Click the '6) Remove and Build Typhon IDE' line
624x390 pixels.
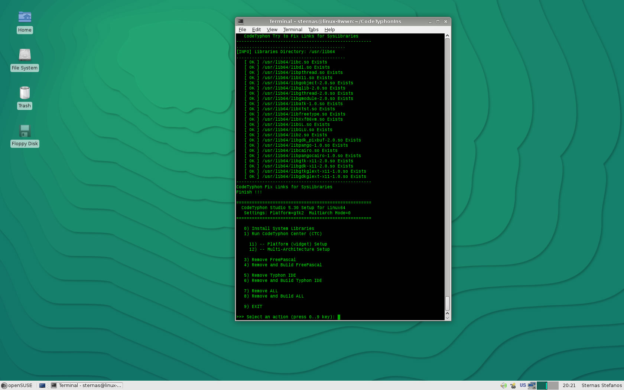[x=283, y=281]
